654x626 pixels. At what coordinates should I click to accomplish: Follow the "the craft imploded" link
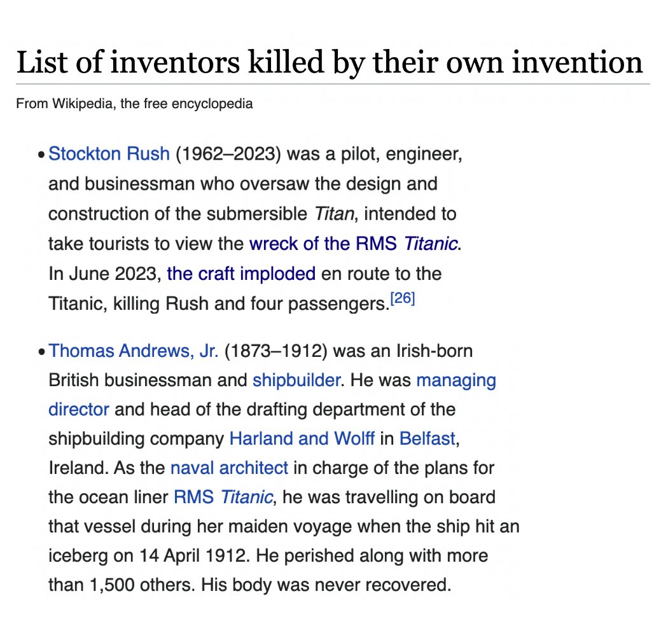coord(241,274)
